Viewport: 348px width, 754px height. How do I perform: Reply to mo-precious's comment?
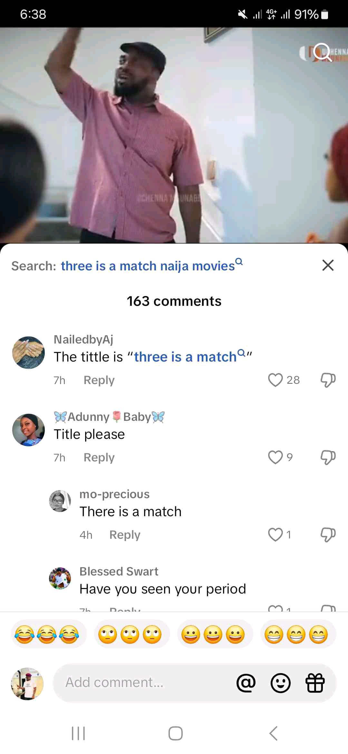(x=125, y=535)
